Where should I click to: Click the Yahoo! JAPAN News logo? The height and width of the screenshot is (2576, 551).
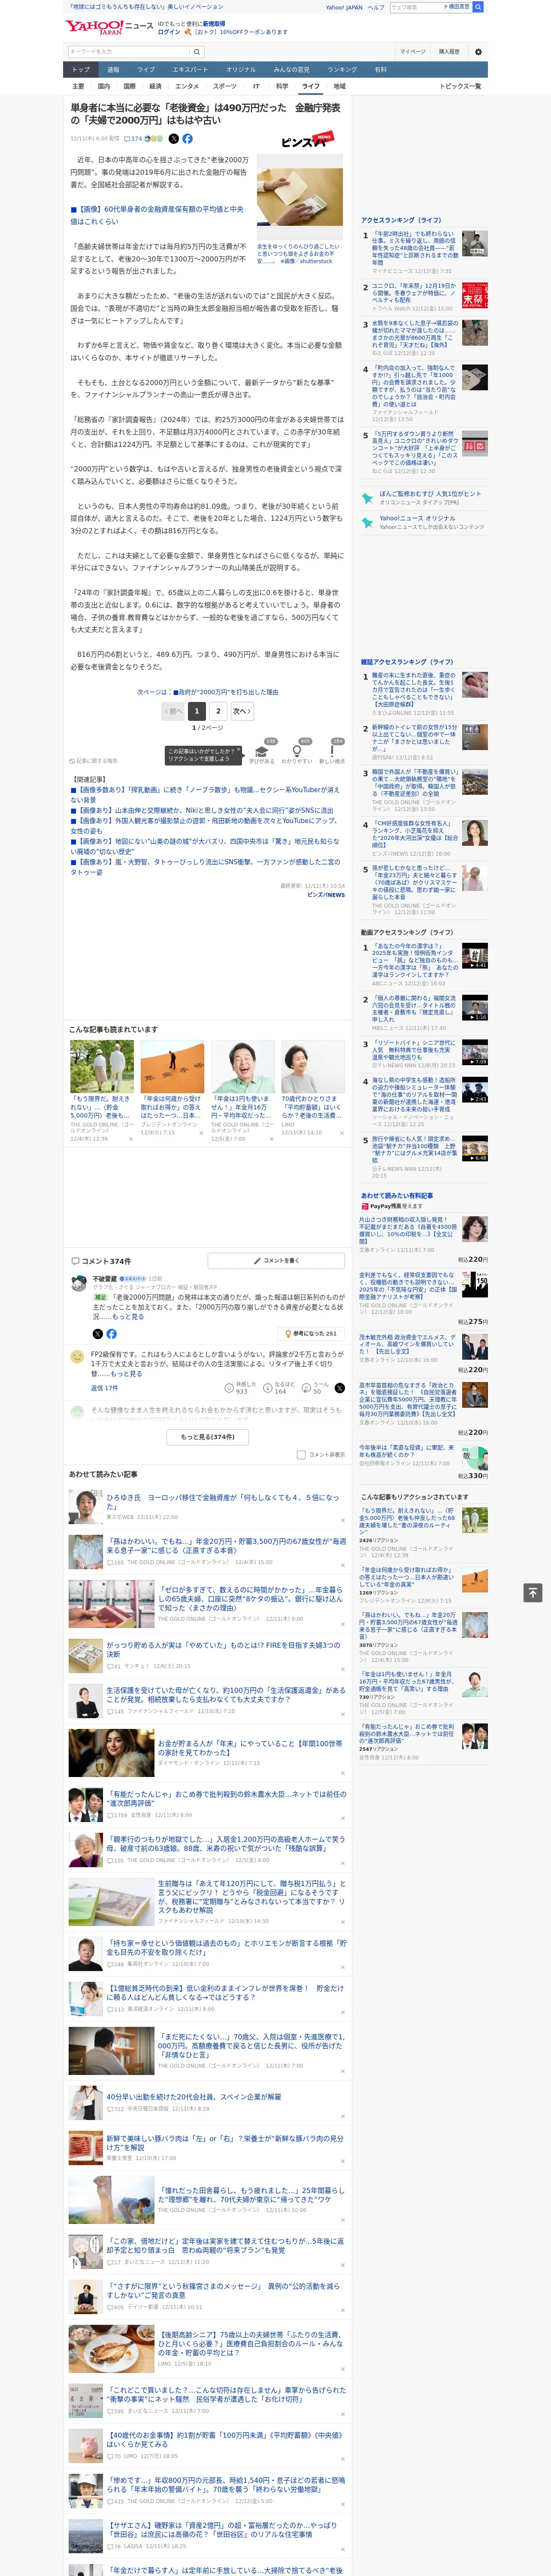click(109, 27)
